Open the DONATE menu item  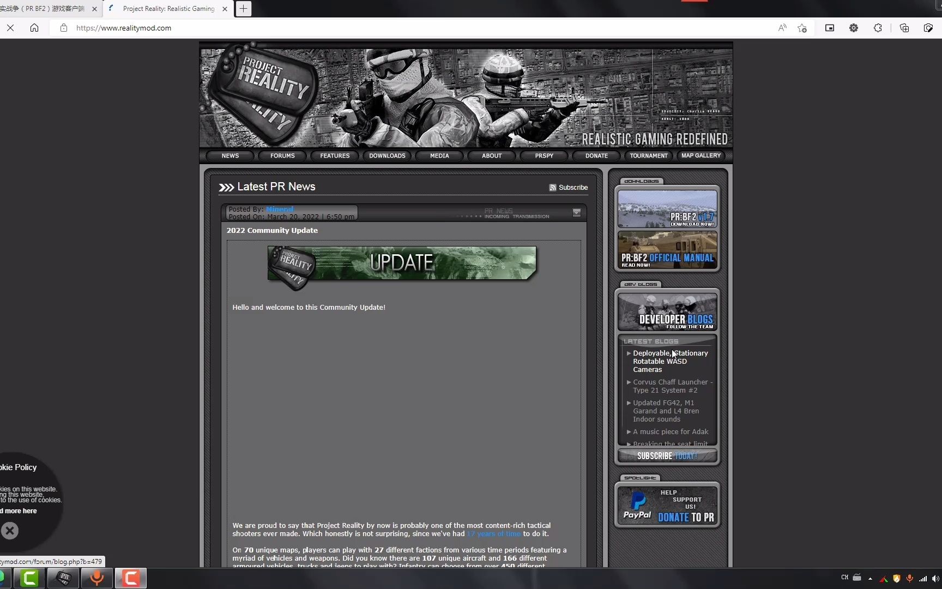click(596, 155)
